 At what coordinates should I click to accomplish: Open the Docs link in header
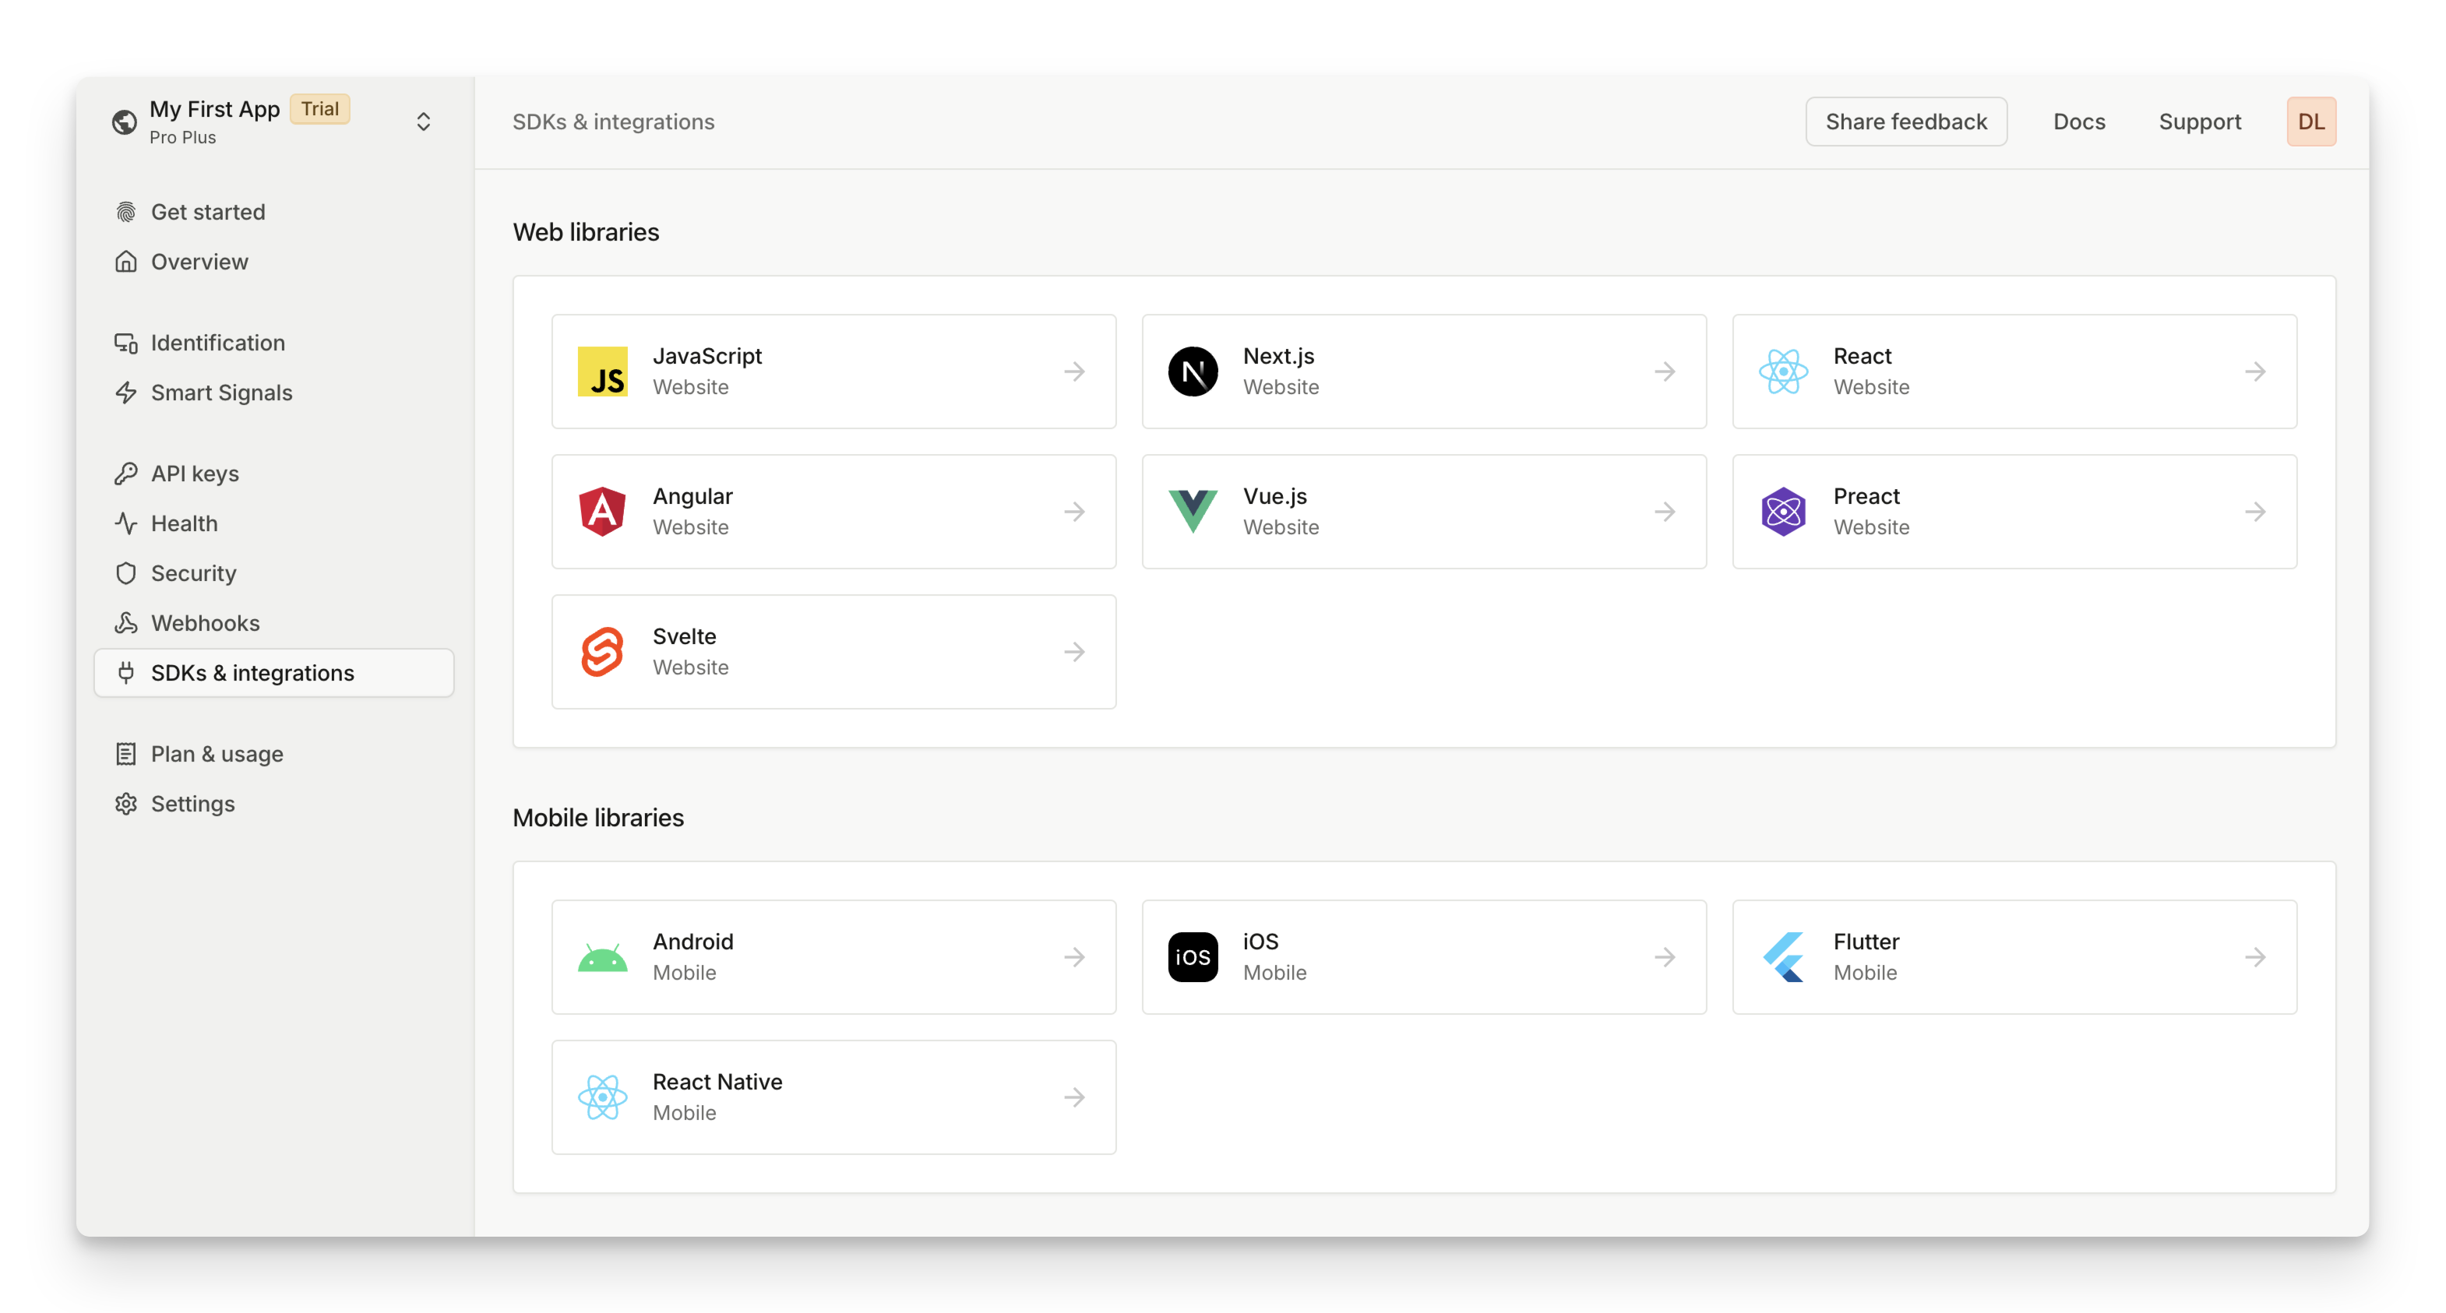(2078, 121)
